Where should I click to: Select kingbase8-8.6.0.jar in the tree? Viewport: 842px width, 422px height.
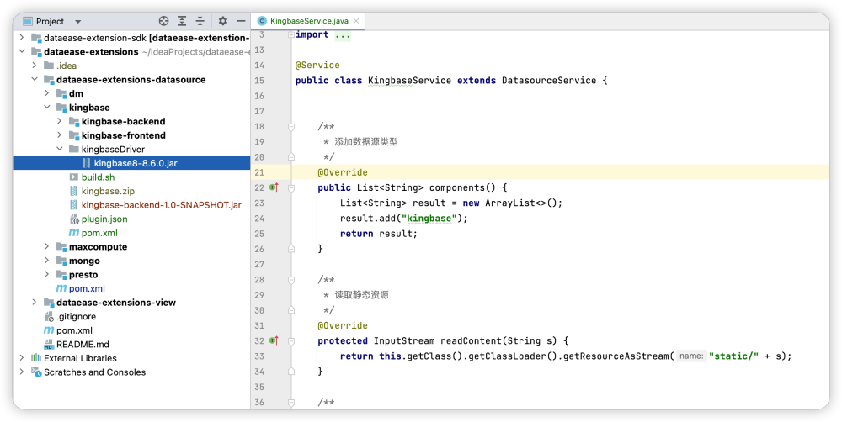[x=132, y=163]
